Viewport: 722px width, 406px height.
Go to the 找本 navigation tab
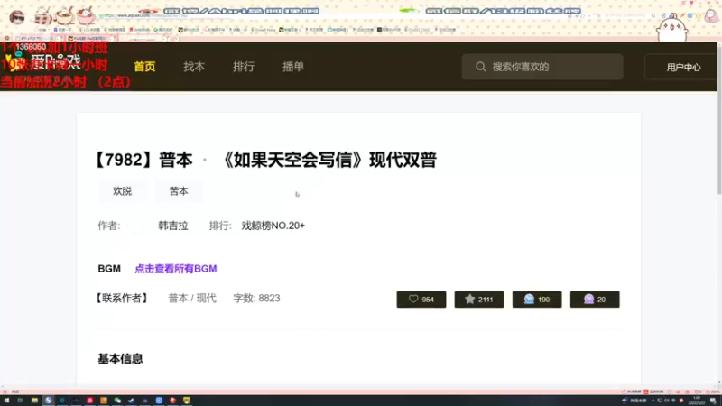pyautogui.click(x=194, y=67)
